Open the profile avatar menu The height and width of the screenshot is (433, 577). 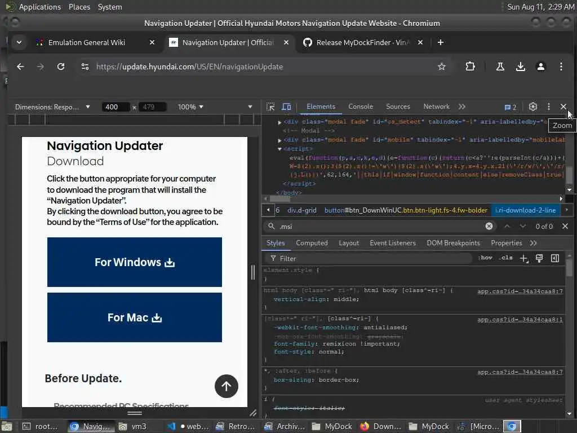[x=540, y=67]
